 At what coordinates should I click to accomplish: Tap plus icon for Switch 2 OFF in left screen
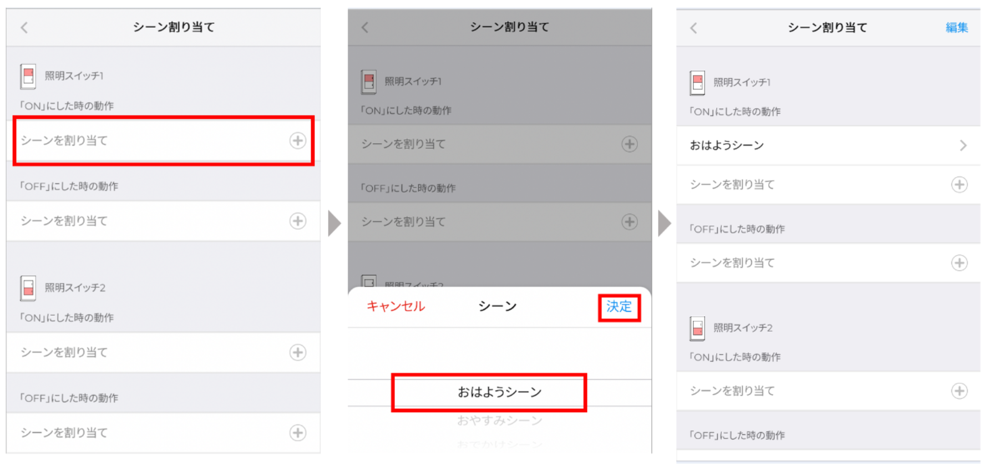pos(297,433)
